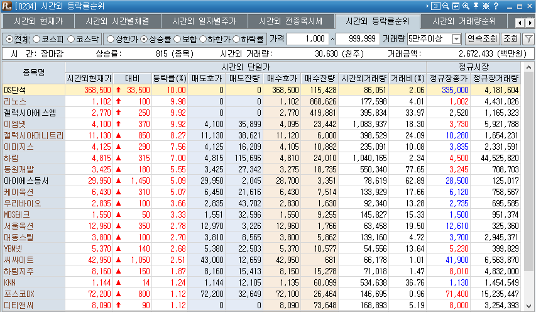Sort by 정규장거래량 column header
The height and width of the screenshot is (312, 536).
pos(496,79)
